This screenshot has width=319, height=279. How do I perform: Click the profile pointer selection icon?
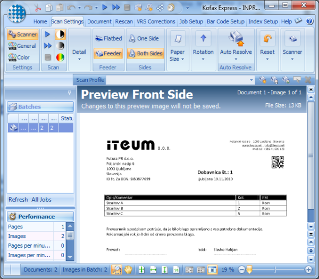pos(297,80)
